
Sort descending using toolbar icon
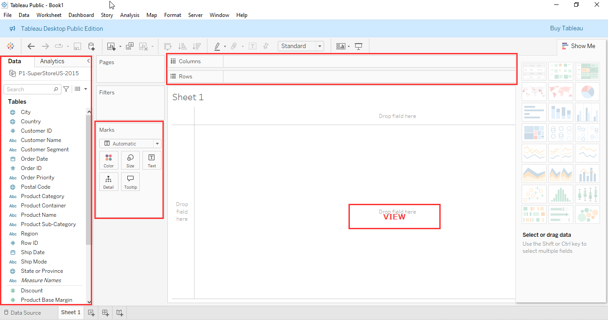coord(196,46)
